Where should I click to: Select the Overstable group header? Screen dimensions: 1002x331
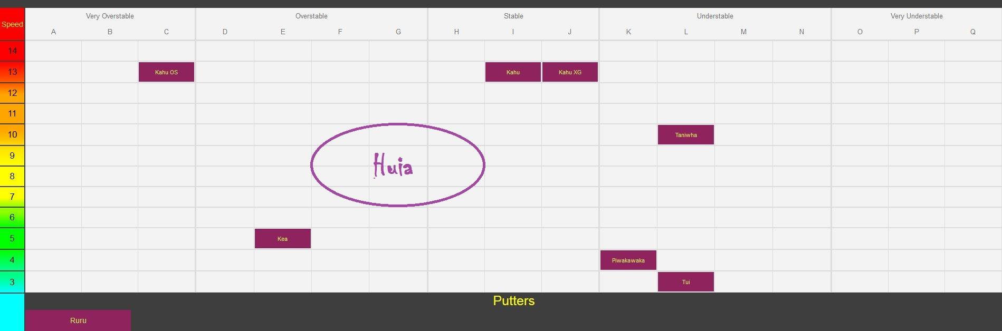point(311,16)
